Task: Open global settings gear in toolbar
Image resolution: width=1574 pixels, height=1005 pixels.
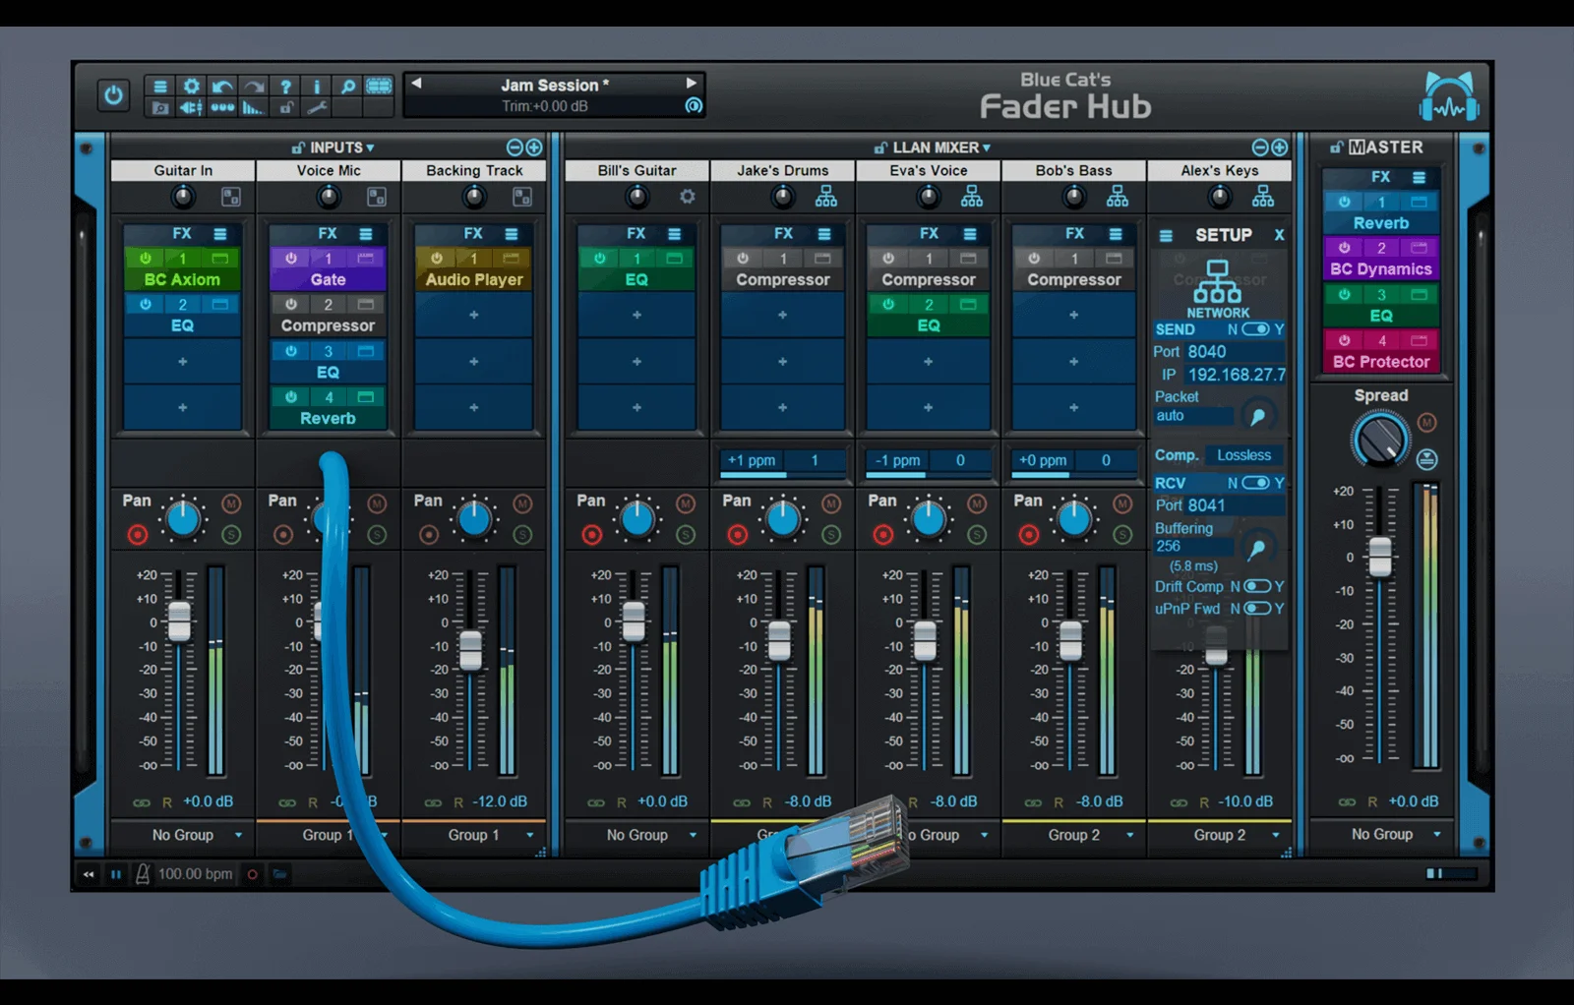Action: (x=191, y=87)
